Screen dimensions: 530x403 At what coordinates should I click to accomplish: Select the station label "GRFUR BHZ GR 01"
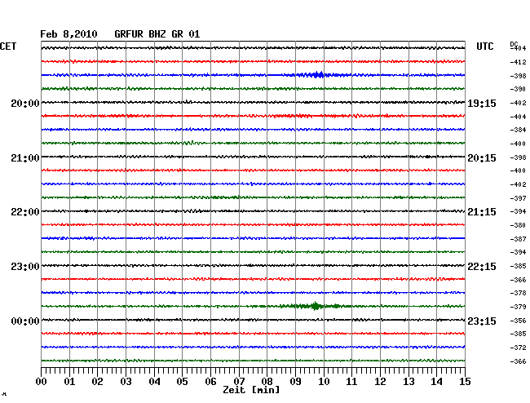[x=157, y=34]
